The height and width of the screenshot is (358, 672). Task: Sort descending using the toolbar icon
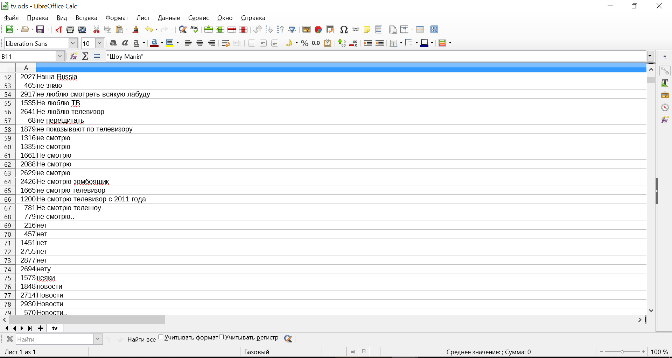(281, 30)
